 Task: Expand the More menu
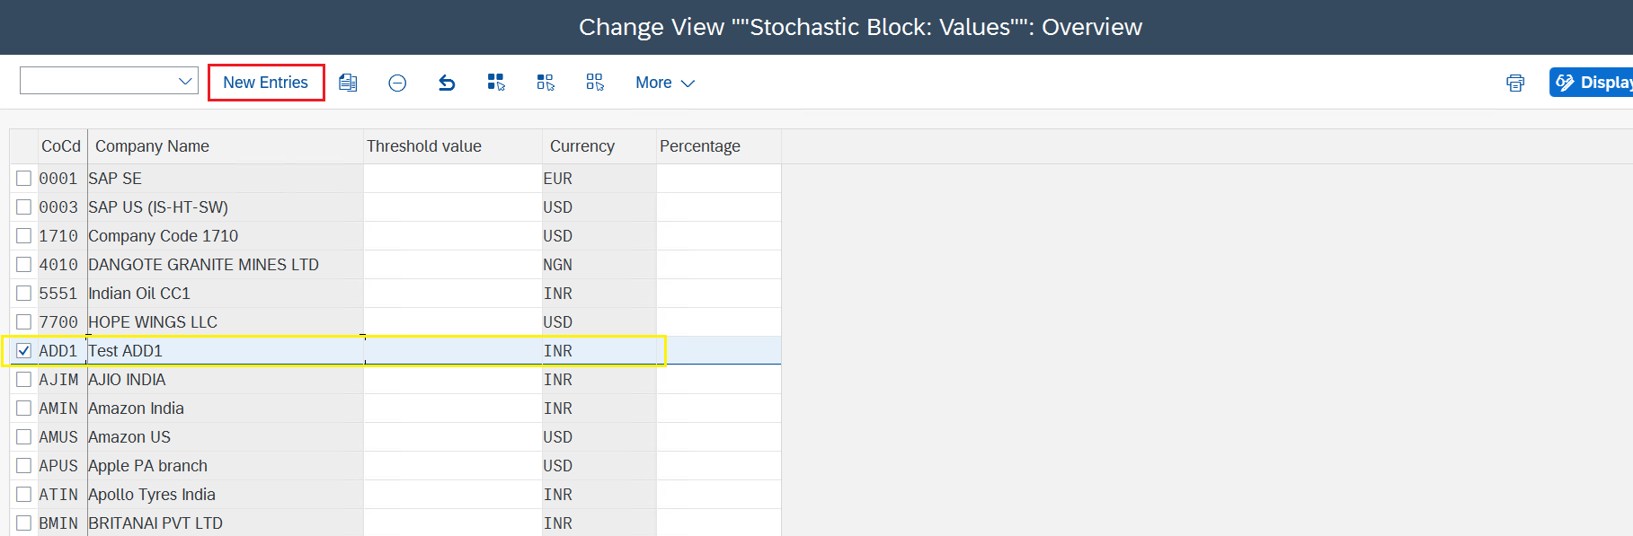tap(665, 83)
